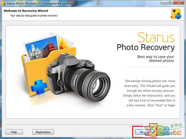Click the 'Photo Recovery' title text
The height and width of the screenshot is (139, 186).
point(146,48)
